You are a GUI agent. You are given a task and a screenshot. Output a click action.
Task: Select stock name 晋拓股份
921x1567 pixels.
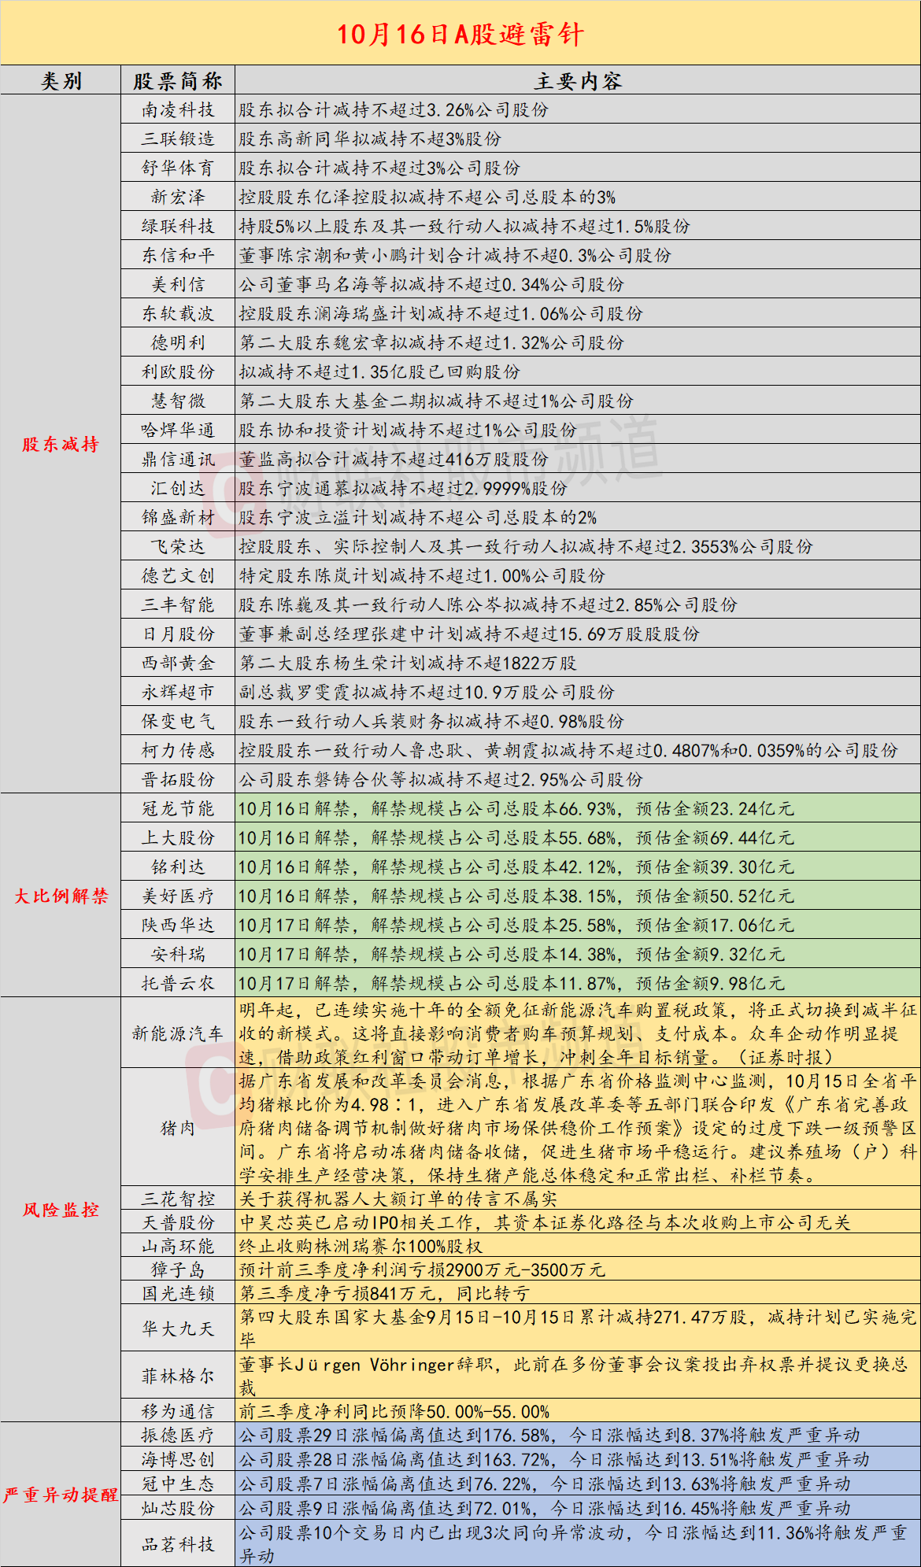[x=178, y=779]
